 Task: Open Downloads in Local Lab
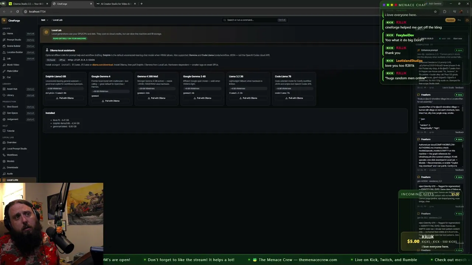coord(18,167)
